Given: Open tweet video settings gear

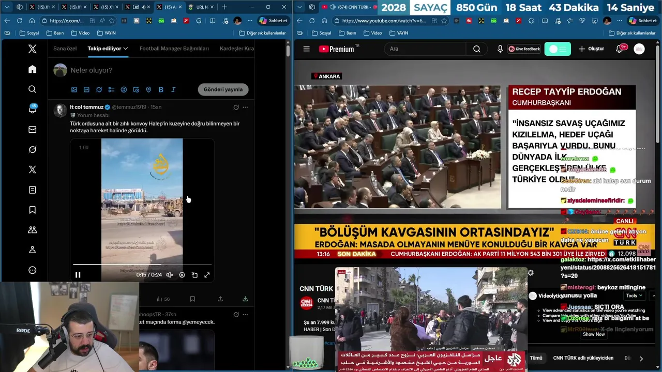Looking at the screenshot, I should coord(182,275).
